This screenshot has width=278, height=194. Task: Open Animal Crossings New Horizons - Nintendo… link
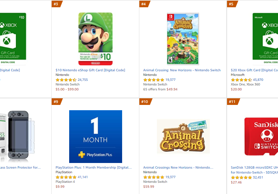[178, 168]
